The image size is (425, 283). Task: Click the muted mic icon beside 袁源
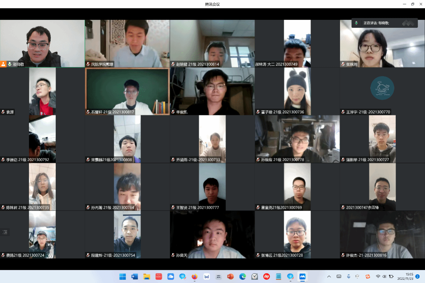pos(3,112)
